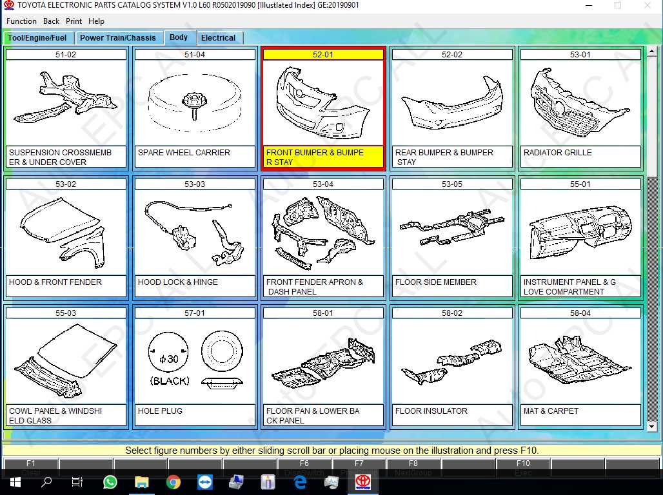The width and height of the screenshot is (663, 495).
Task: Open Microsoft Edge from the taskbar
Action: 300,482
